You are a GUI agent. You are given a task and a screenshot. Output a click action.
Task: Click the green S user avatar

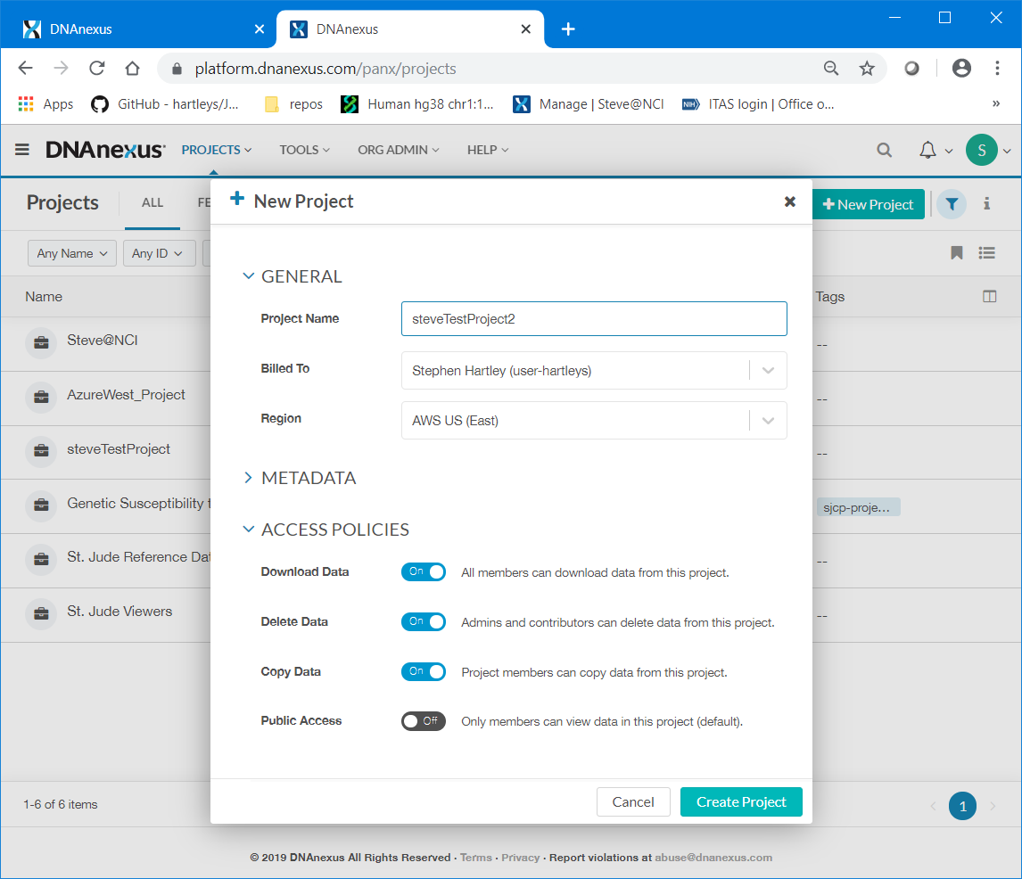click(981, 150)
